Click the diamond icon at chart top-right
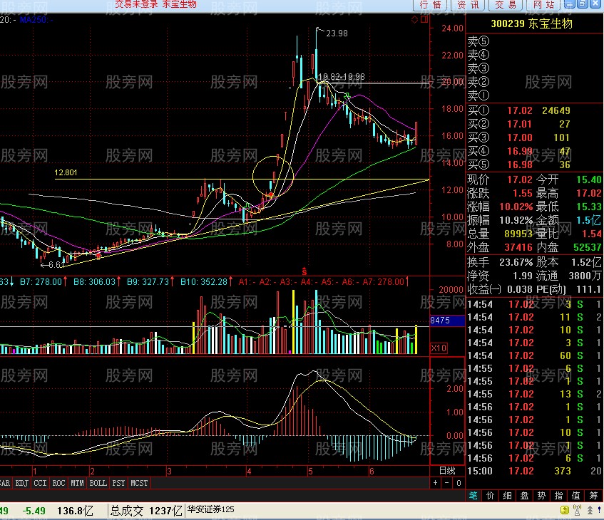The image size is (604, 520). click(x=415, y=19)
